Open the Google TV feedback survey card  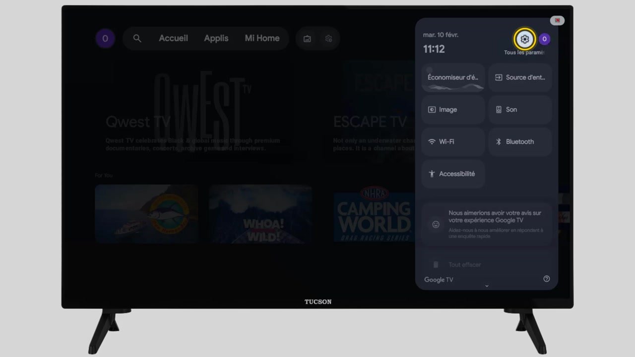point(487,224)
